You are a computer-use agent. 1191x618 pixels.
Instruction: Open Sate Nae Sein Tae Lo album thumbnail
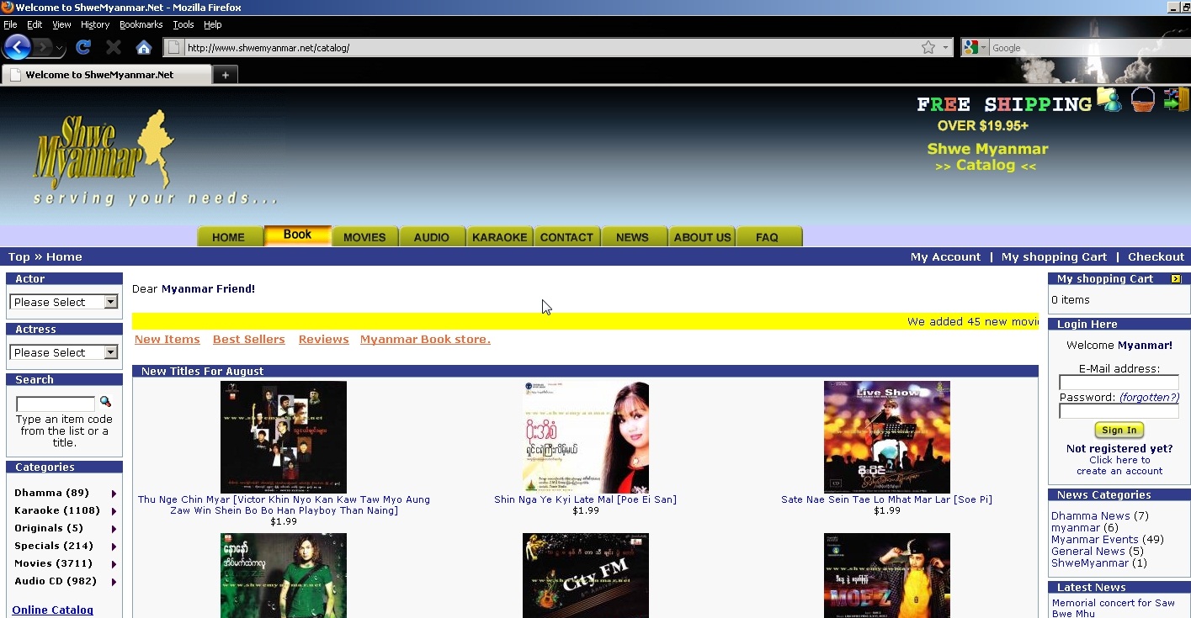pyautogui.click(x=887, y=437)
